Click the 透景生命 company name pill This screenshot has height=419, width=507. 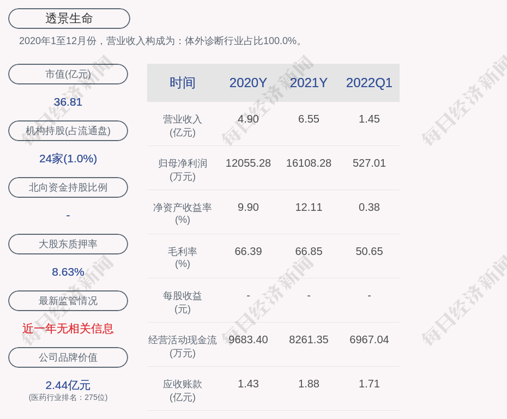tap(69, 19)
